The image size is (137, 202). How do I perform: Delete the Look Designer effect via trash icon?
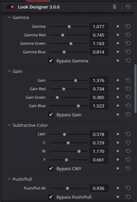point(114,7)
